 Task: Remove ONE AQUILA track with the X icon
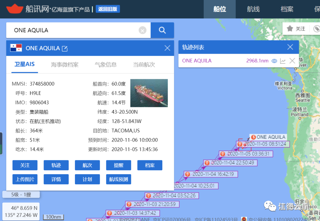click(x=292, y=61)
